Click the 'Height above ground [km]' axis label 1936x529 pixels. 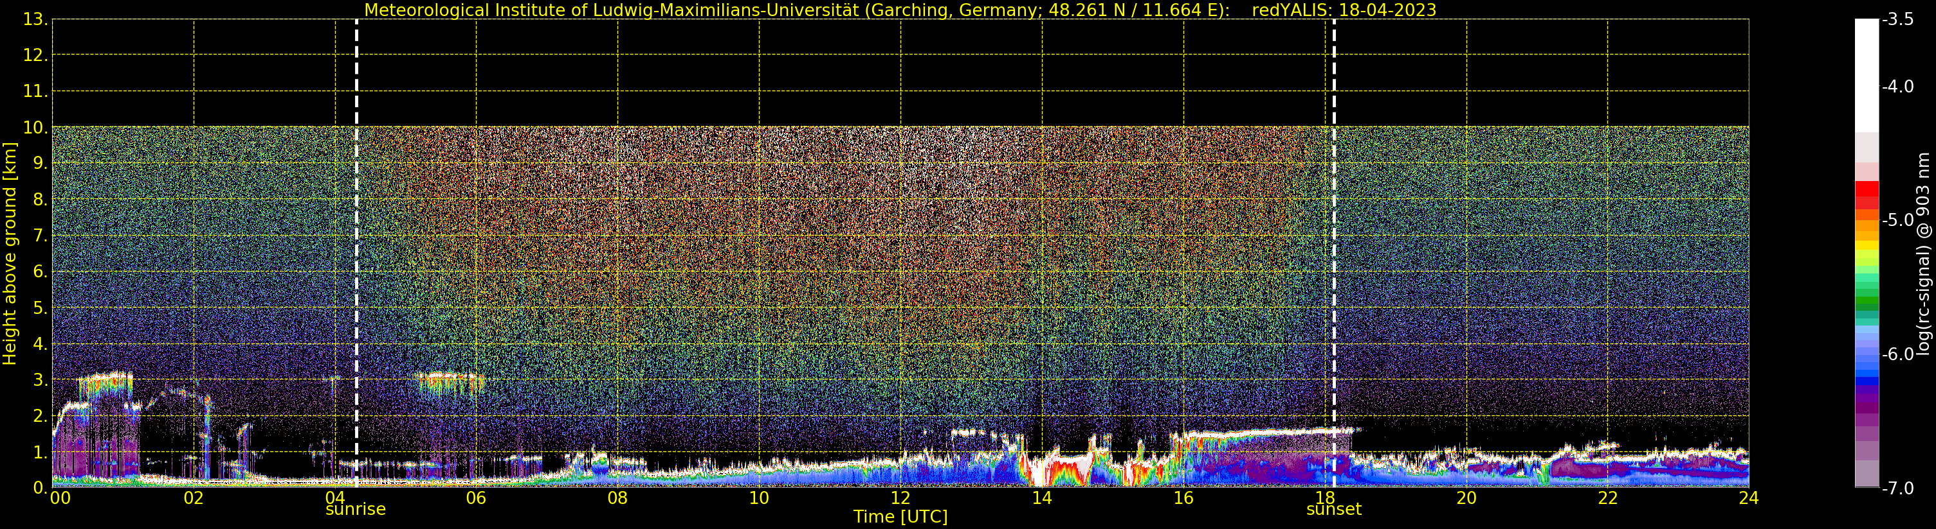tap(10, 254)
